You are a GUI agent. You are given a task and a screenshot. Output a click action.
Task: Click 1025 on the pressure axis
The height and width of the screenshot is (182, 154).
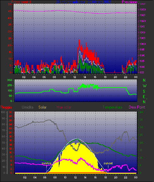click(x=143, y=15)
